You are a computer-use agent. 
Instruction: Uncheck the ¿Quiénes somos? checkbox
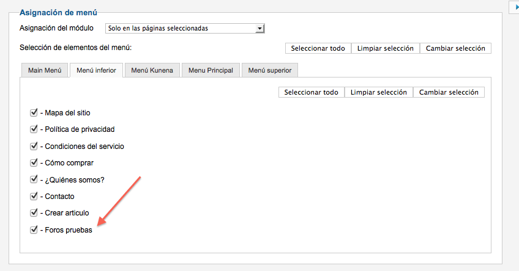34,179
